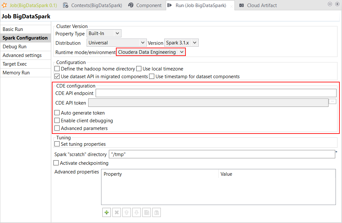This screenshot has height=223, width=342.
Task: Open Debug Run section
Action: [25, 47]
